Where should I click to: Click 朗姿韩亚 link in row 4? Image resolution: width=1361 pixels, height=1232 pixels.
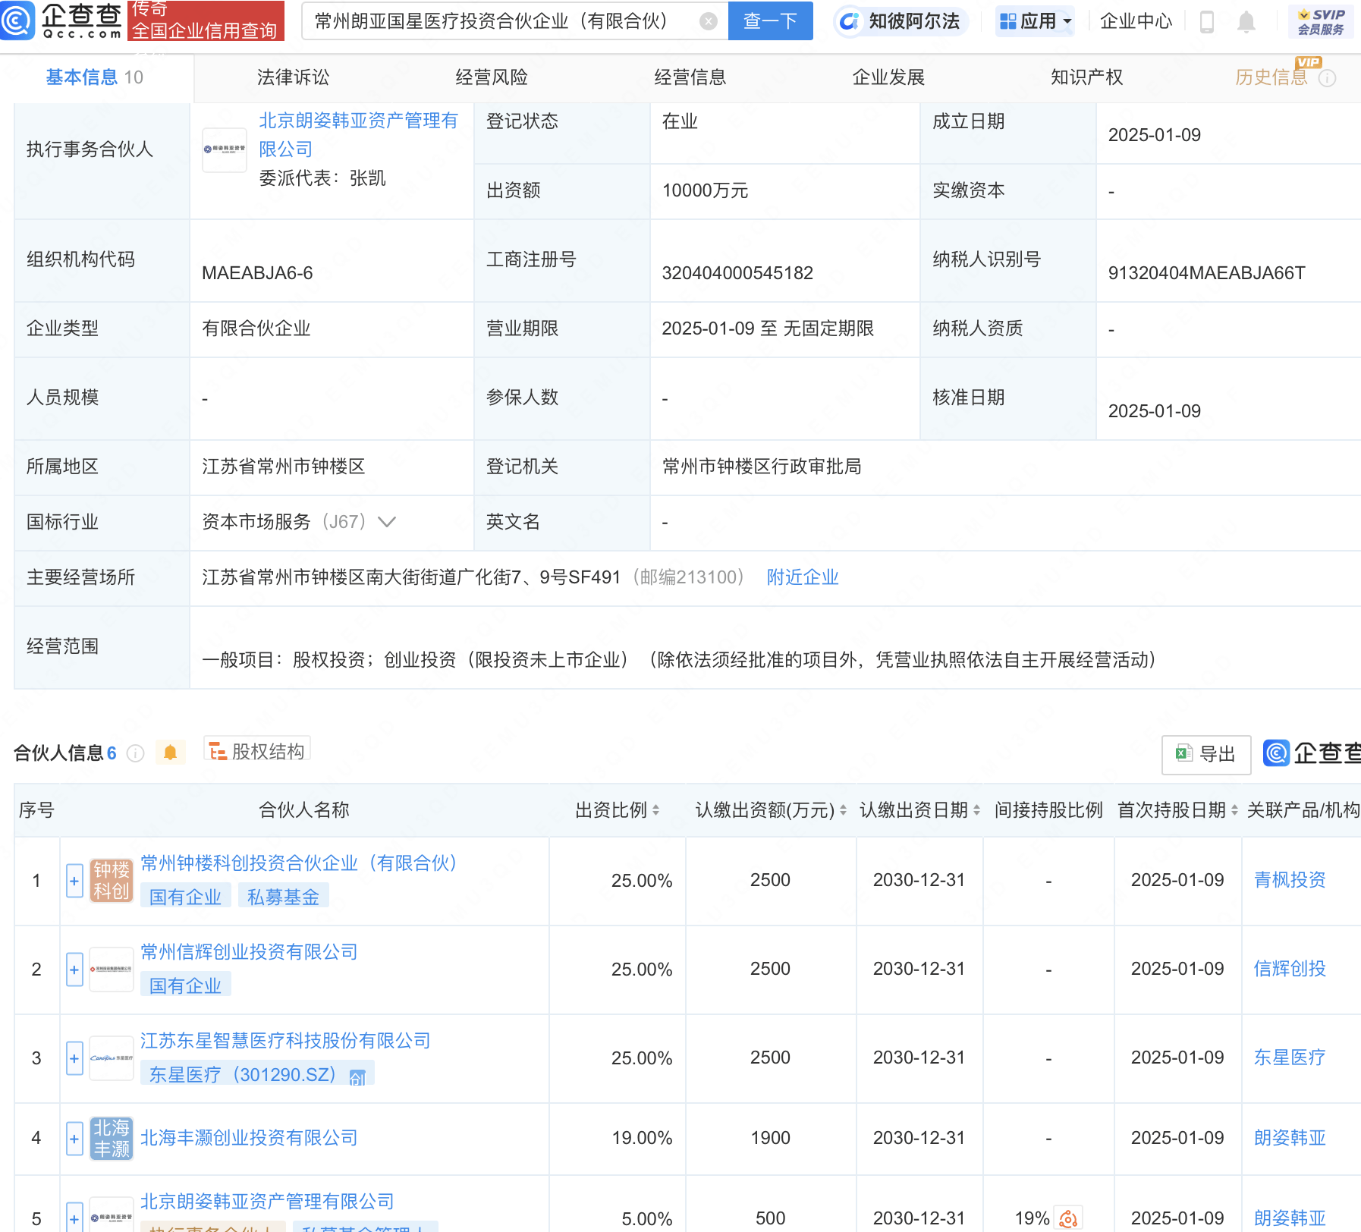(1290, 1138)
